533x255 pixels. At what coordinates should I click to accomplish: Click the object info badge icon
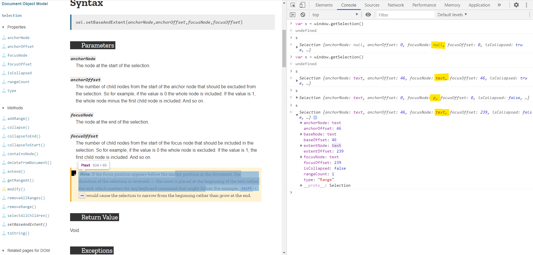pos(315,118)
